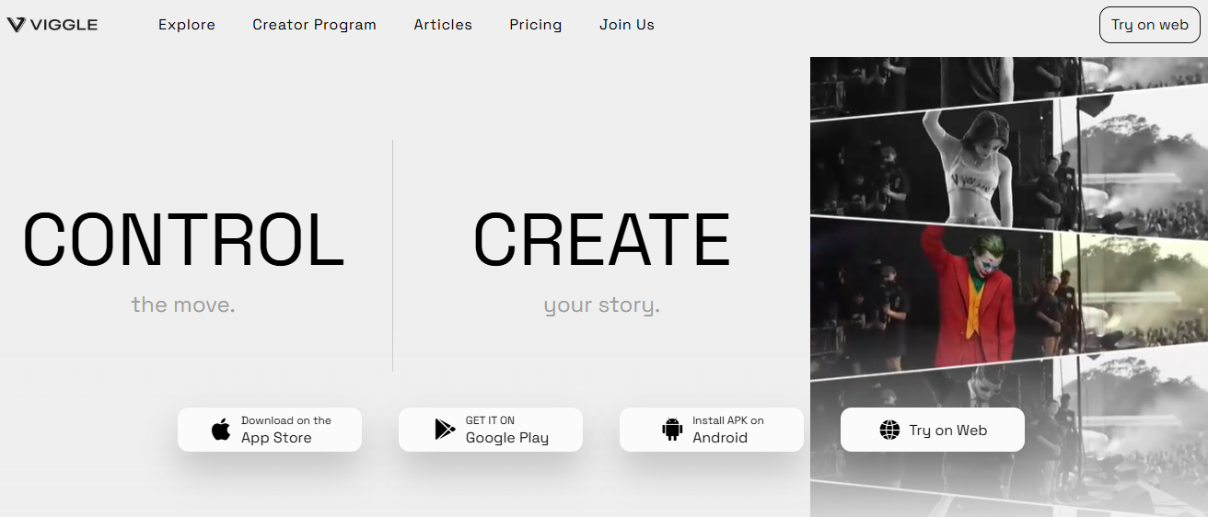Viewport: 1208px width, 517px height.
Task: Open the Pricing page
Action: click(535, 25)
